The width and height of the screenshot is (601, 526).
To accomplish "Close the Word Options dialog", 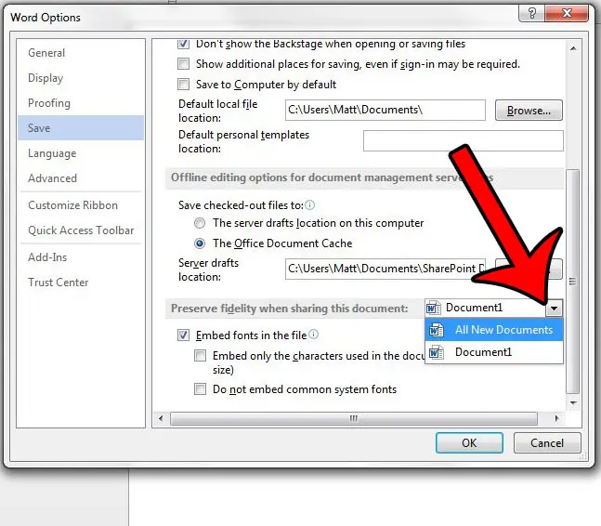I will click(567, 13).
